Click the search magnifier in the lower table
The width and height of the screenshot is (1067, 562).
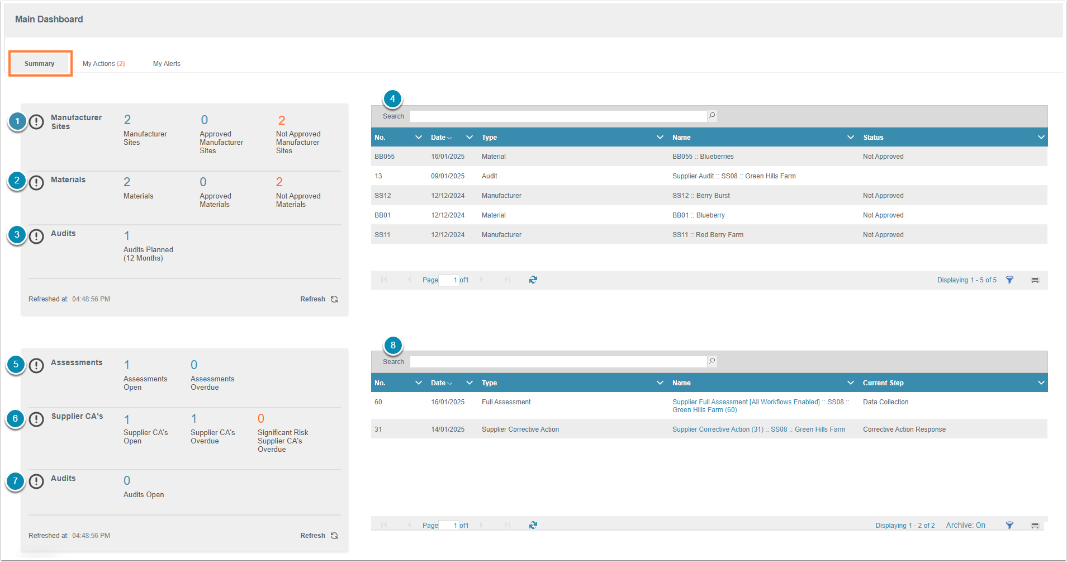click(x=712, y=361)
